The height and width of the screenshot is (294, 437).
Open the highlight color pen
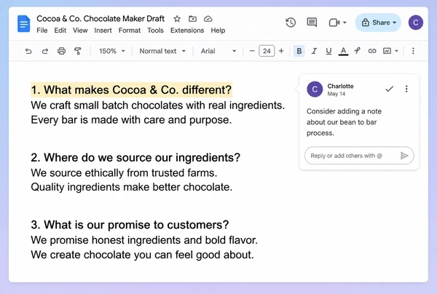(358, 51)
